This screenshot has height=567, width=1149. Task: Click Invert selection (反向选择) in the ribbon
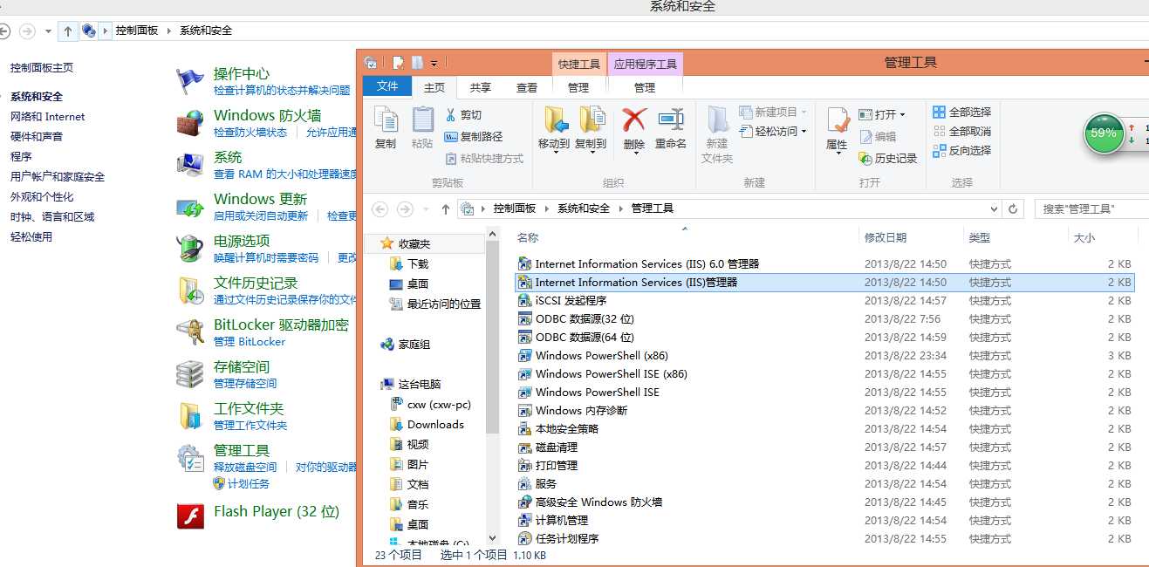(x=961, y=151)
